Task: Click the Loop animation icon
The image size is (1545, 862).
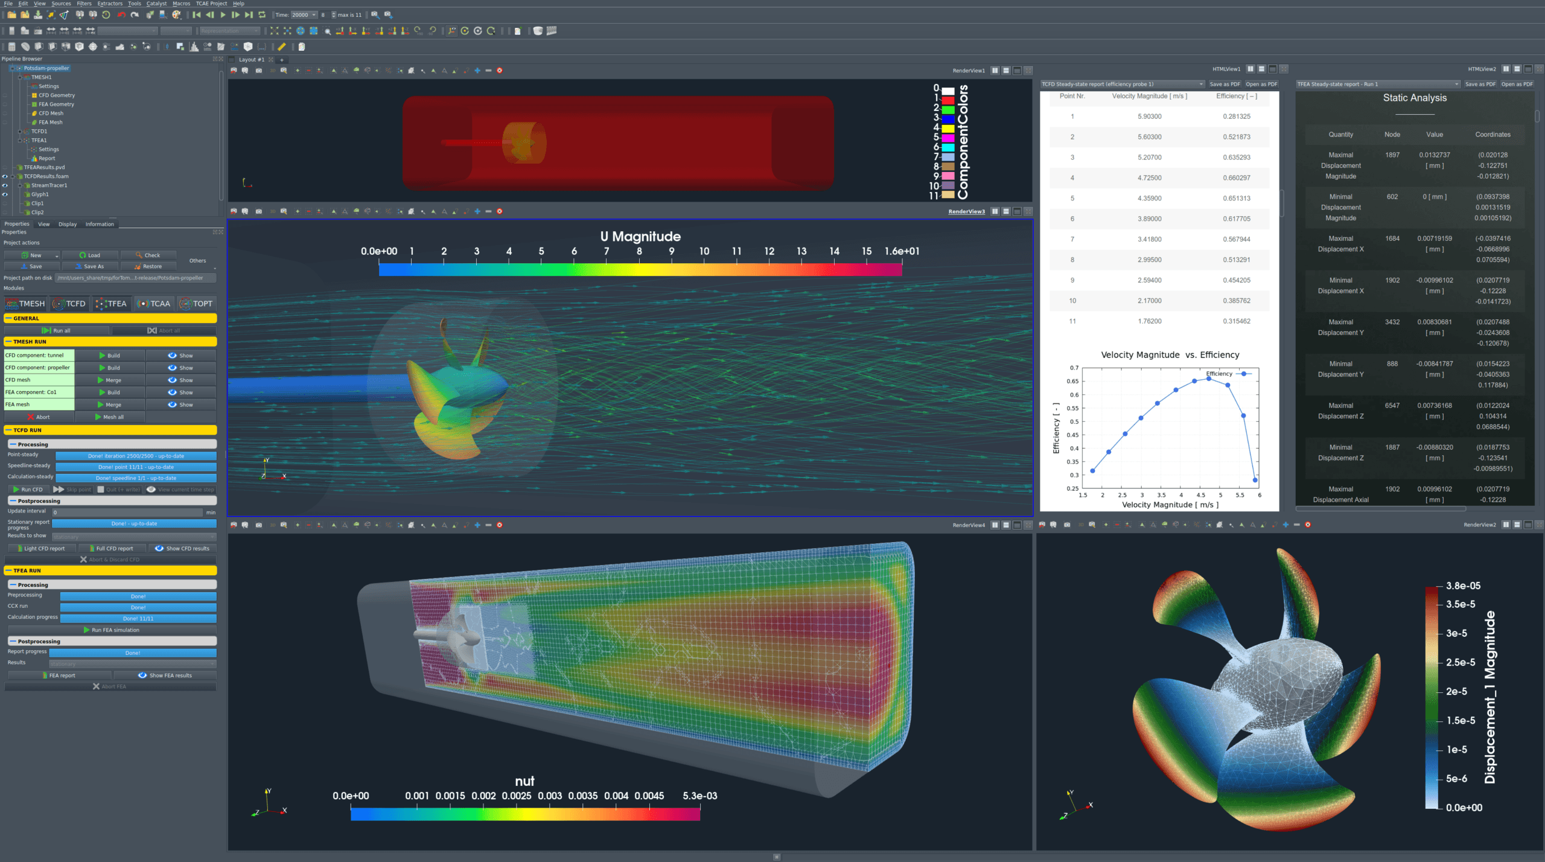Action: 262,14
